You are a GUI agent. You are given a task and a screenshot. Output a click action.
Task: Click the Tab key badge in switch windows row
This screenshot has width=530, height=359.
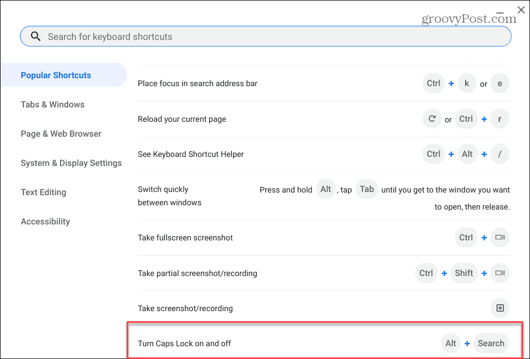pyautogui.click(x=367, y=189)
